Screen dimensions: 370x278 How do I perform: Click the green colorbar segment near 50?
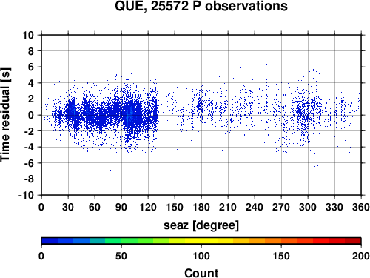click(121, 241)
